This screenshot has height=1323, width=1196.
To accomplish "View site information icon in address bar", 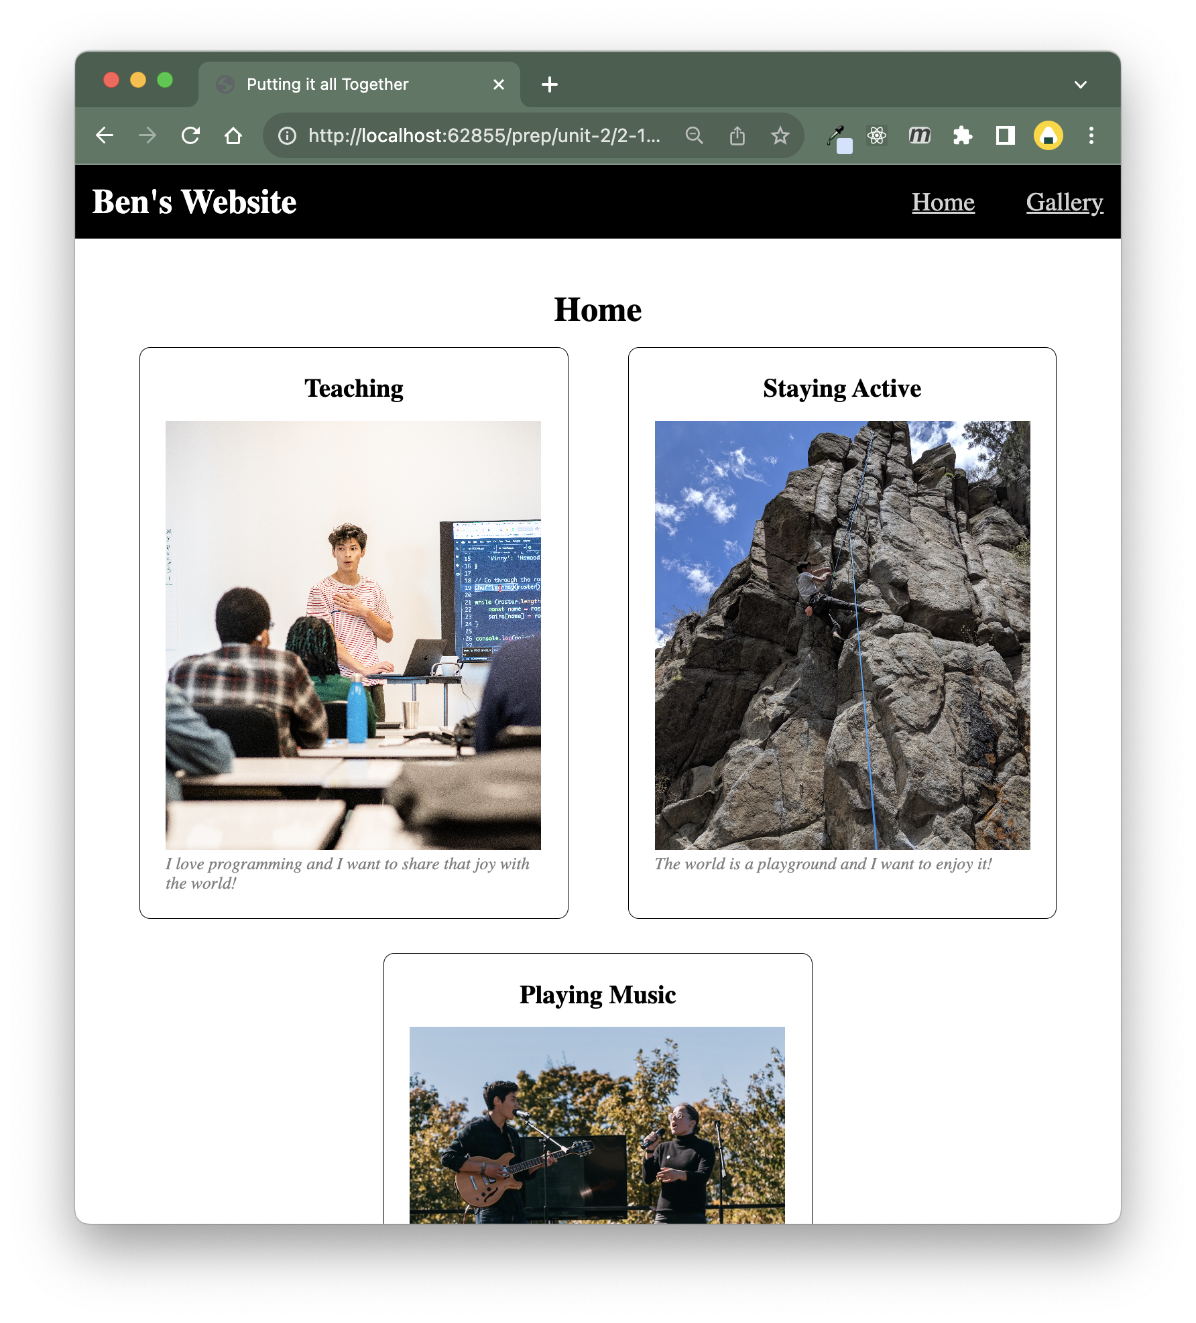I will [287, 136].
